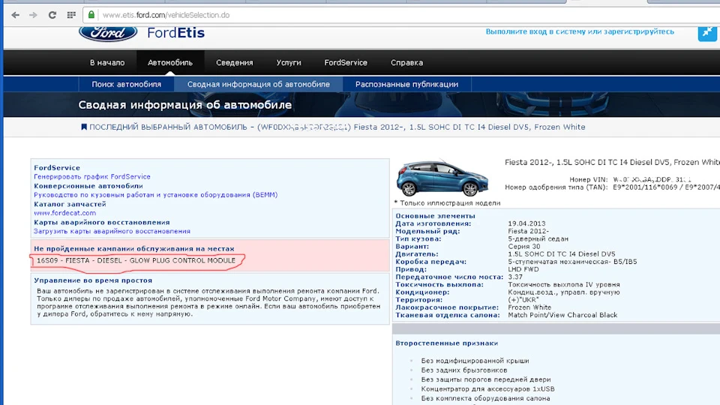This screenshot has width=720, height=405.
Task: Click the Ford oval logo
Action: point(108,33)
